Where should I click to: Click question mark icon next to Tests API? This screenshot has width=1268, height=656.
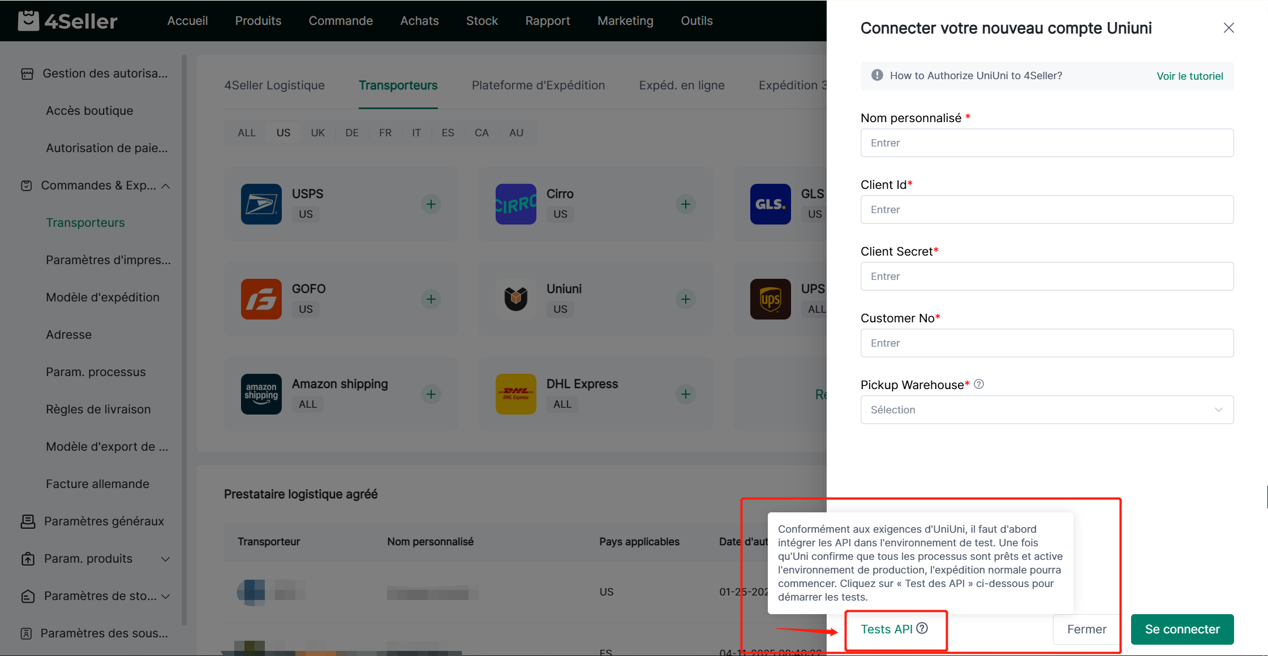[922, 628]
